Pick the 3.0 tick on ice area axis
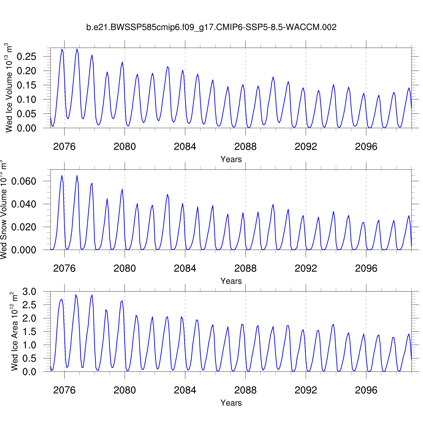This screenshot has width=423, height=423. [29, 292]
